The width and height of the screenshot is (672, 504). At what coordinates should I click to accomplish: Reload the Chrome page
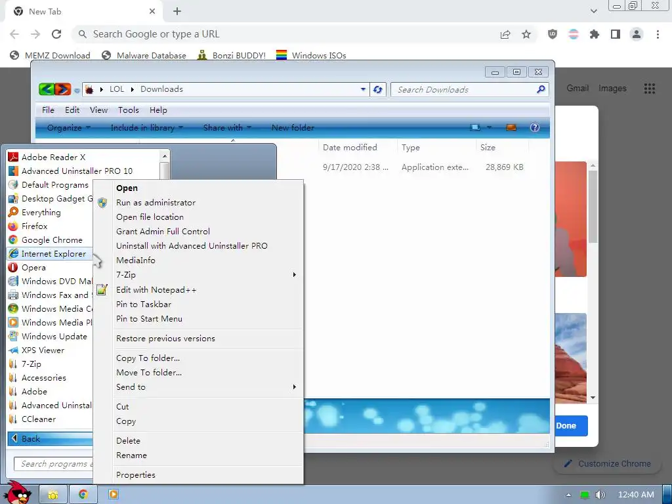(x=56, y=34)
